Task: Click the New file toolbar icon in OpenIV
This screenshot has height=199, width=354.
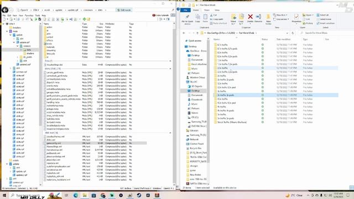Action: (4, 19)
